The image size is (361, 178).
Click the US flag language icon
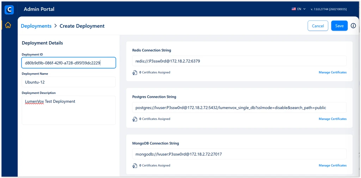(294, 9)
